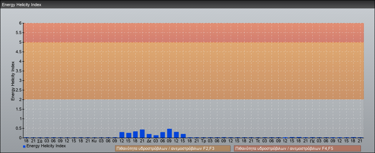Click the y-axis value 2
The width and height of the screenshot is (375, 153).
pos(21,99)
